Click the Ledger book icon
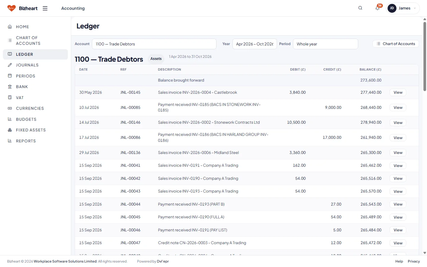This screenshot has width=427, height=267. tap(10, 54)
